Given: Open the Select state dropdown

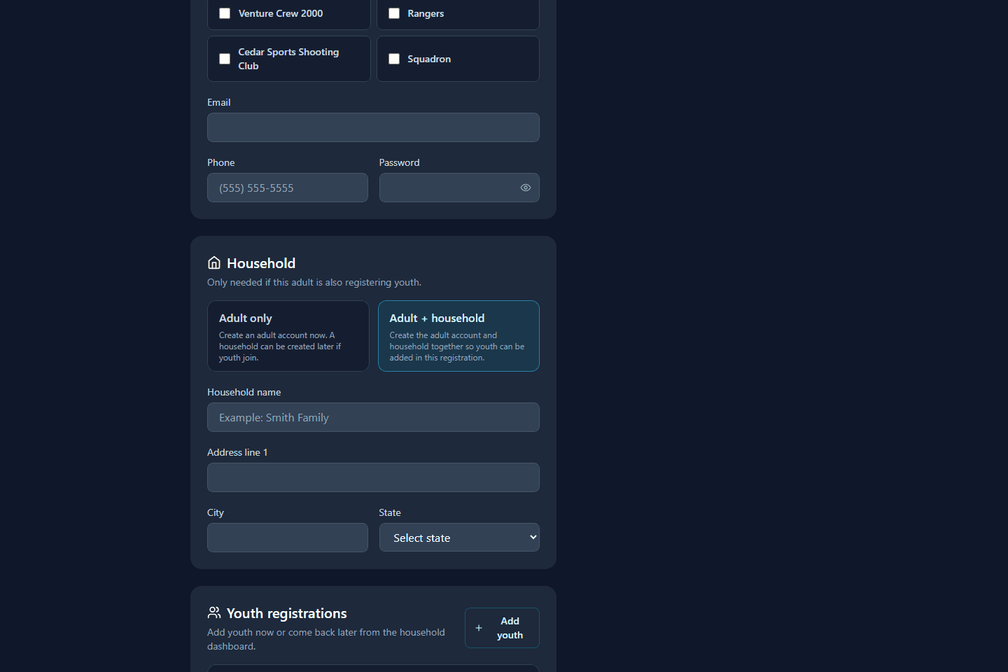Looking at the screenshot, I should (459, 538).
